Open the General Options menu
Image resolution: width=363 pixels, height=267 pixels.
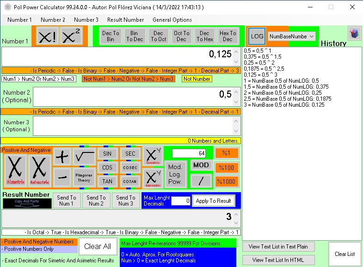[x=172, y=20]
